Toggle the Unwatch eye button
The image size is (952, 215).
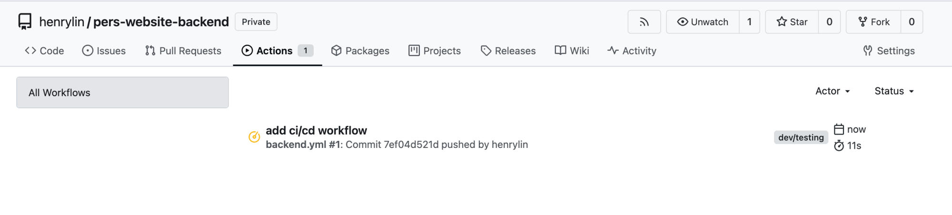[x=703, y=22]
